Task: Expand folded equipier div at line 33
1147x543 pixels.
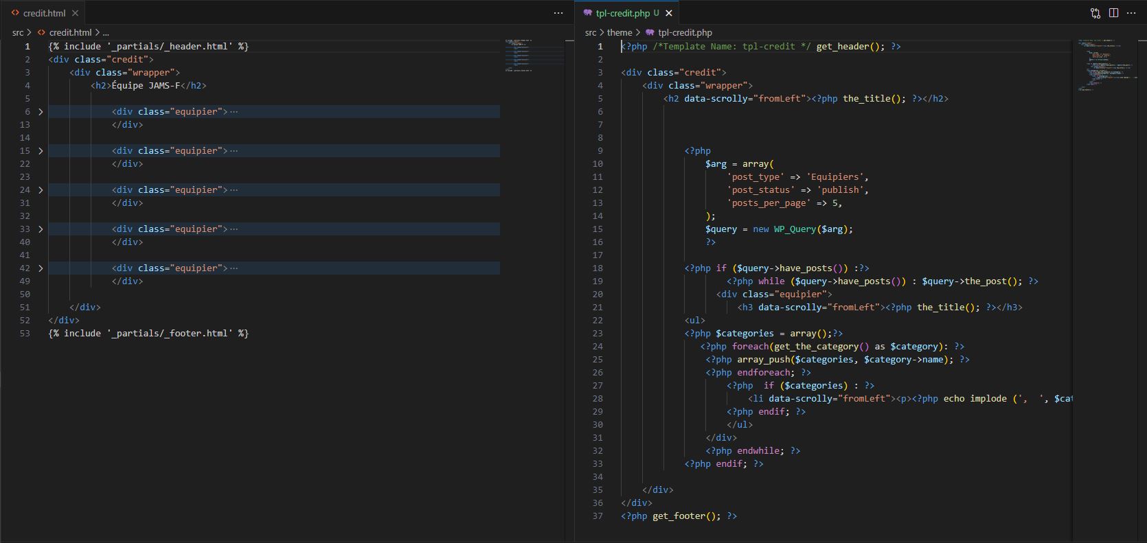Action: pyautogui.click(x=41, y=229)
